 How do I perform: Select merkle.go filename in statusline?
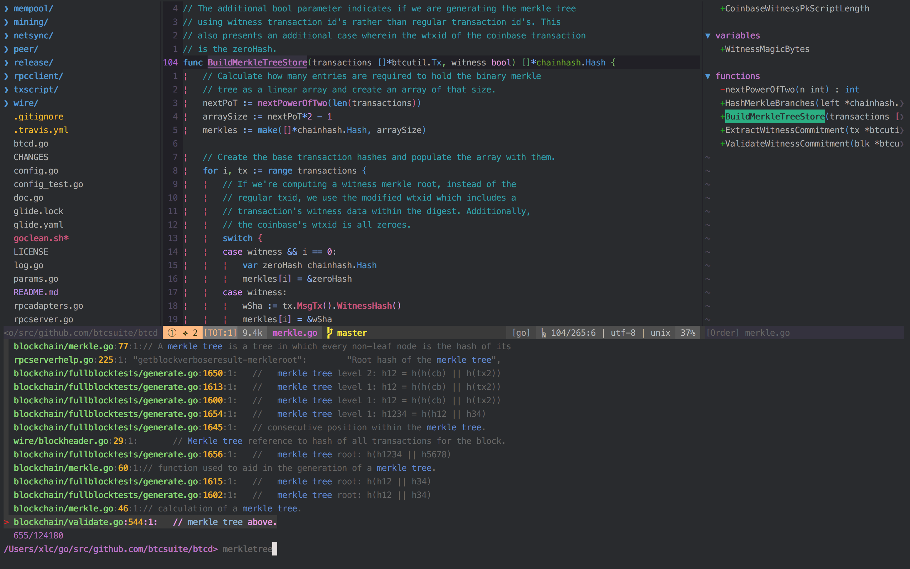[294, 333]
